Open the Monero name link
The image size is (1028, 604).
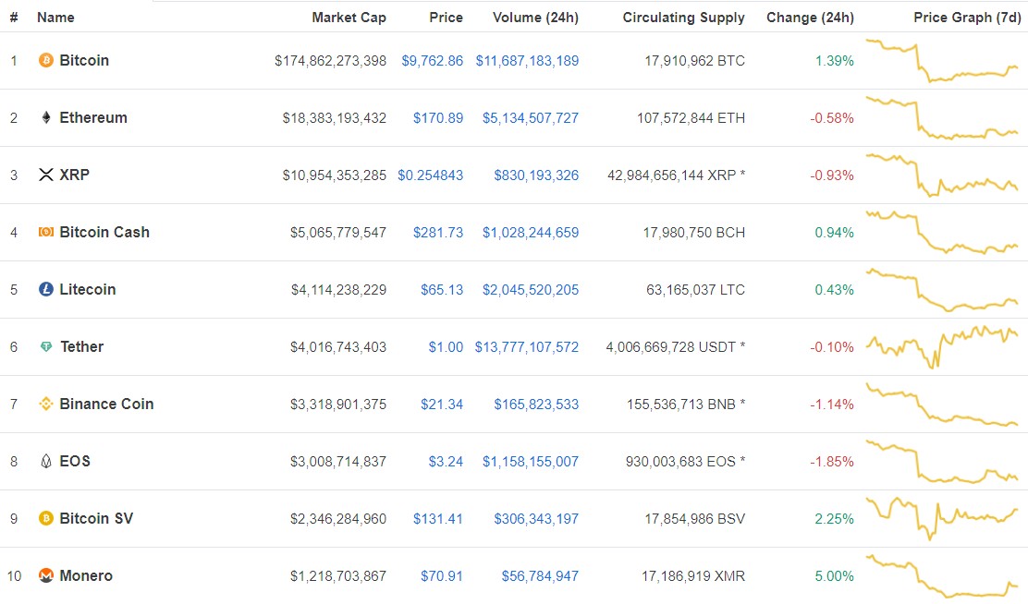86,575
